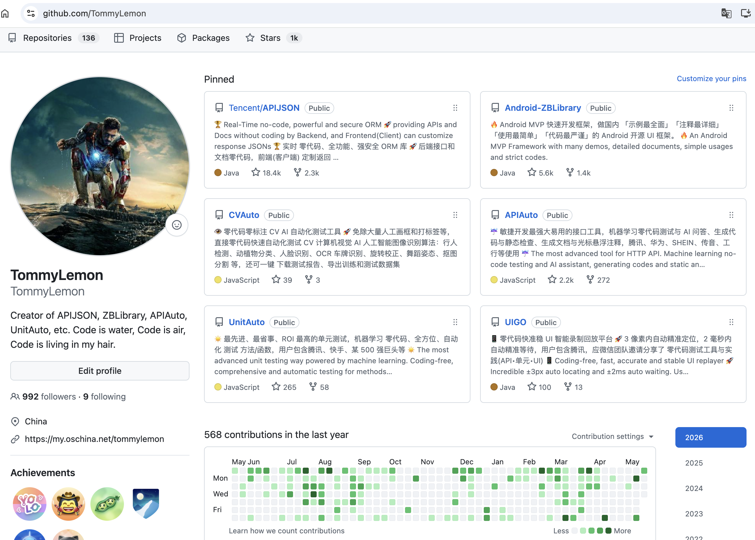
Task: Open the Tencent/APIJSON repository link
Action: (x=264, y=108)
